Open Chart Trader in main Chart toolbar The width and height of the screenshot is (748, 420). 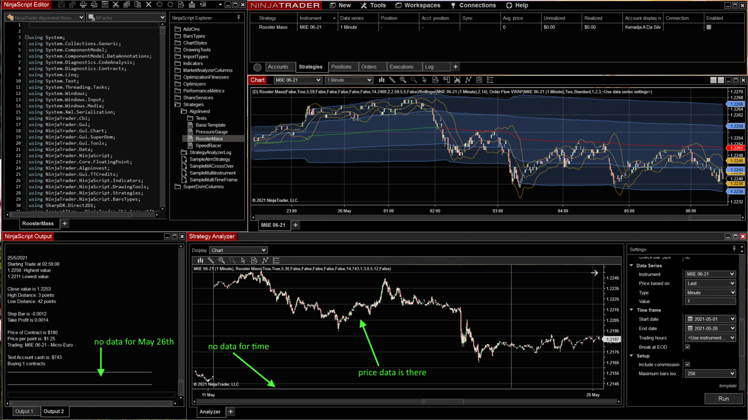(x=446, y=80)
